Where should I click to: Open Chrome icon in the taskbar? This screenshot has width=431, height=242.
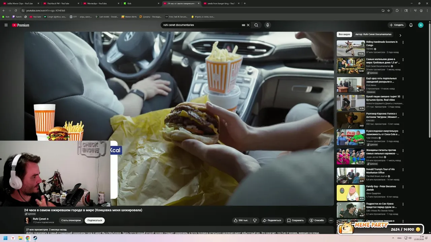click(x=28, y=238)
